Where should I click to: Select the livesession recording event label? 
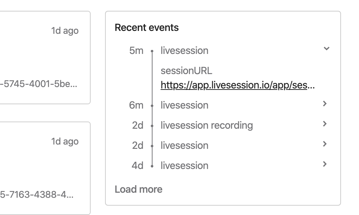click(x=207, y=125)
